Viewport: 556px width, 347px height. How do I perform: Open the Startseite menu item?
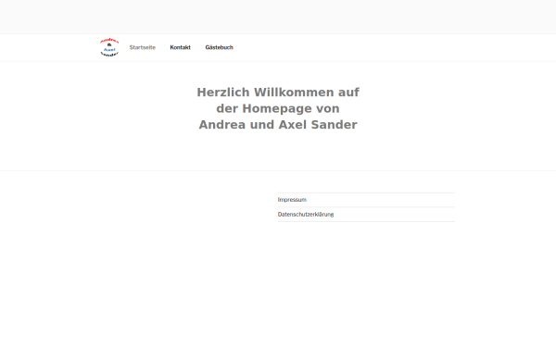pyautogui.click(x=142, y=47)
